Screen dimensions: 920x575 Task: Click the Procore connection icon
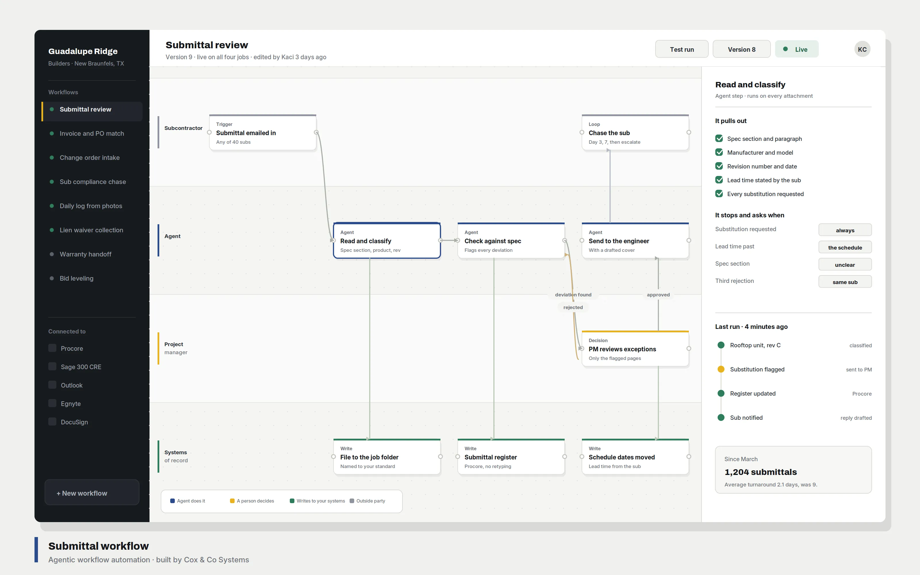tap(52, 348)
